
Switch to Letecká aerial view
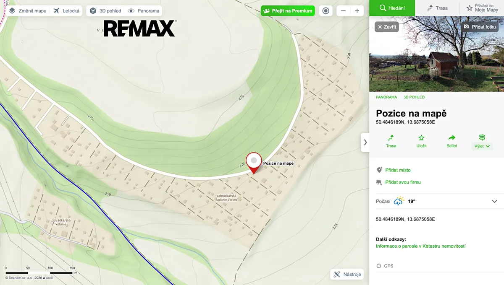[x=66, y=11]
